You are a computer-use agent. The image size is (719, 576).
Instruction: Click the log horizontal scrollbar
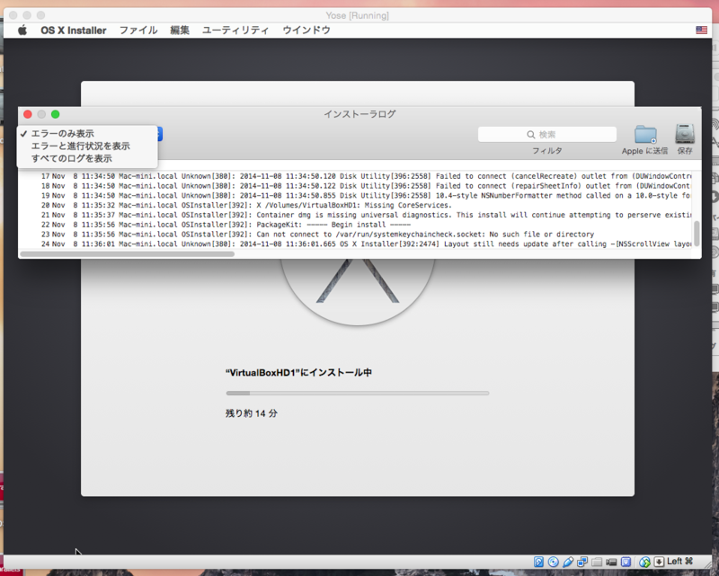tap(128, 254)
